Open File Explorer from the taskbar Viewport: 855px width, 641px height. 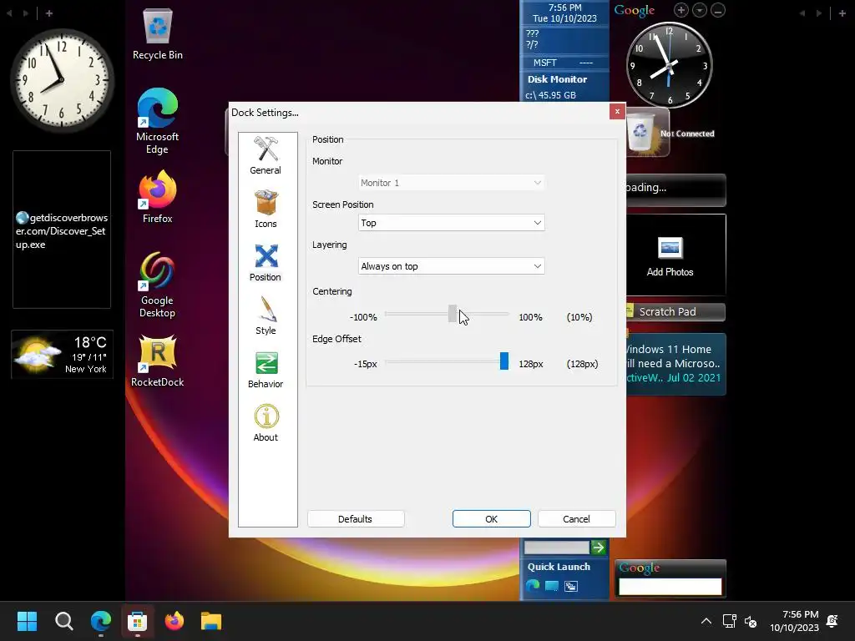pyautogui.click(x=211, y=621)
